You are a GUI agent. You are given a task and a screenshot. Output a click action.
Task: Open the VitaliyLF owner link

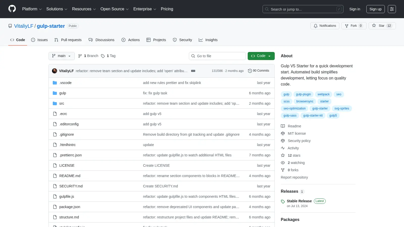coord(24,26)
